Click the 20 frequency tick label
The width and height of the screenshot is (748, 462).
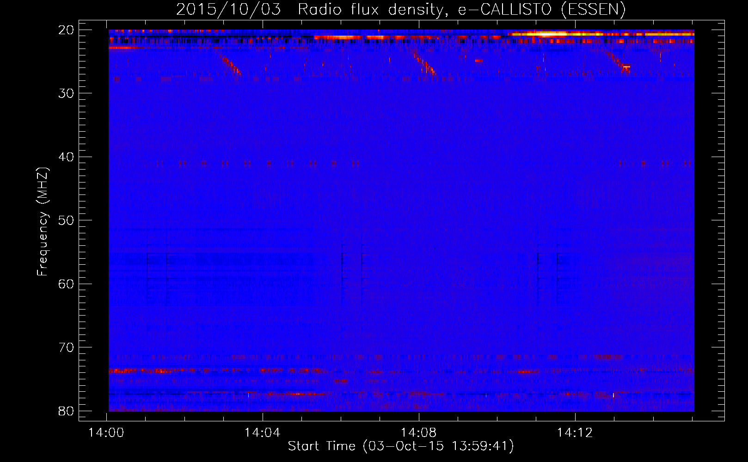[x=66, y=30]
